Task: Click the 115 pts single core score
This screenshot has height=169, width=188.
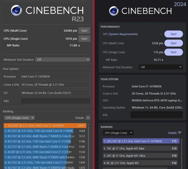Action: click(158, 52)
